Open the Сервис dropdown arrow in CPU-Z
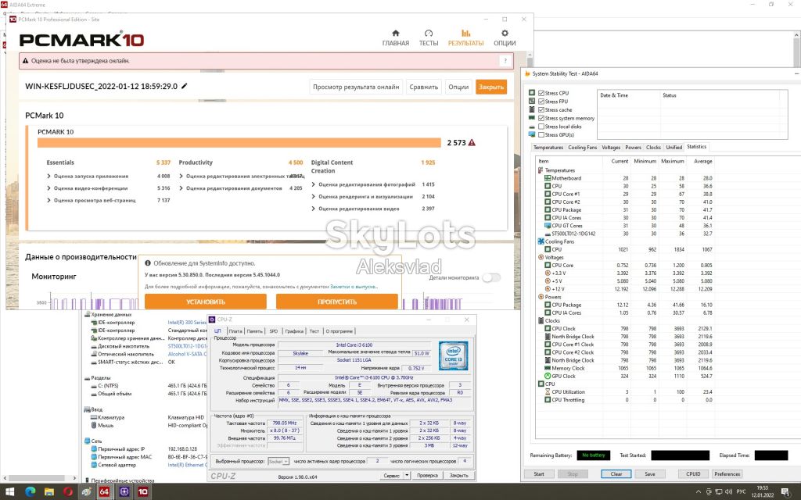This screenshot has height=500, width=801. 407,476
